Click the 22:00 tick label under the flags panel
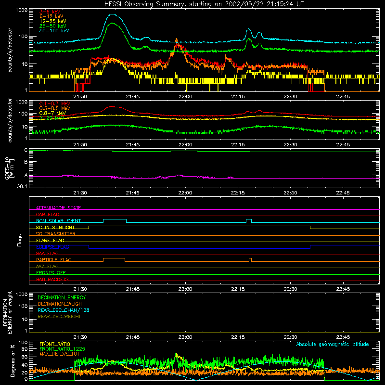385x385 pixels. [x=185, y=289]
